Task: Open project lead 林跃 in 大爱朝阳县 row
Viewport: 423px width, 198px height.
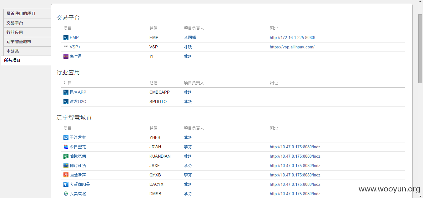Action: point(188,184)
